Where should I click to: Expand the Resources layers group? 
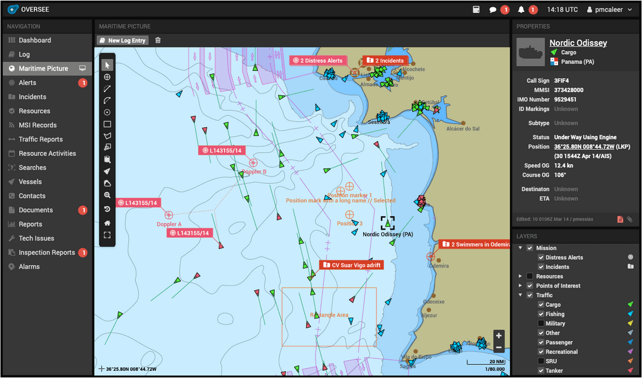(x=520, y=276)
